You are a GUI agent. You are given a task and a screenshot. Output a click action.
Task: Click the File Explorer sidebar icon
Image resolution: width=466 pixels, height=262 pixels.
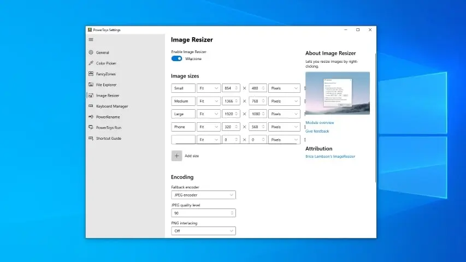pos(91,85)
